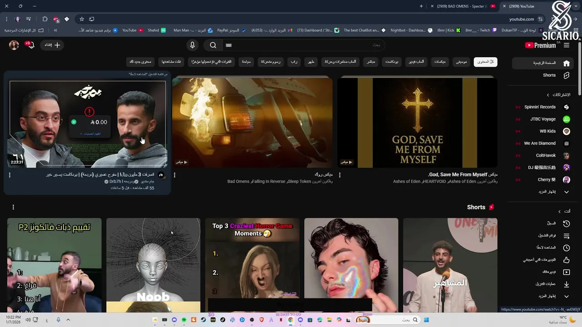
Task: Click the Windows Start button in taskbar
Action: (426, 320)
